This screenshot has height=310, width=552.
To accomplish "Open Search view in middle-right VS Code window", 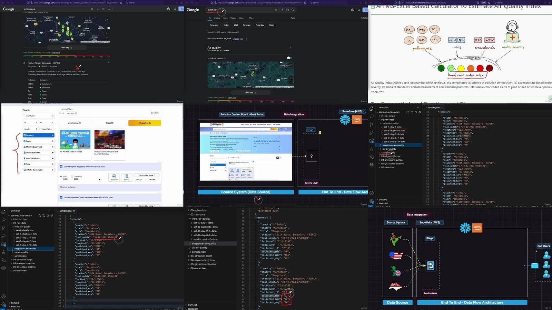I will coord(371,117).
